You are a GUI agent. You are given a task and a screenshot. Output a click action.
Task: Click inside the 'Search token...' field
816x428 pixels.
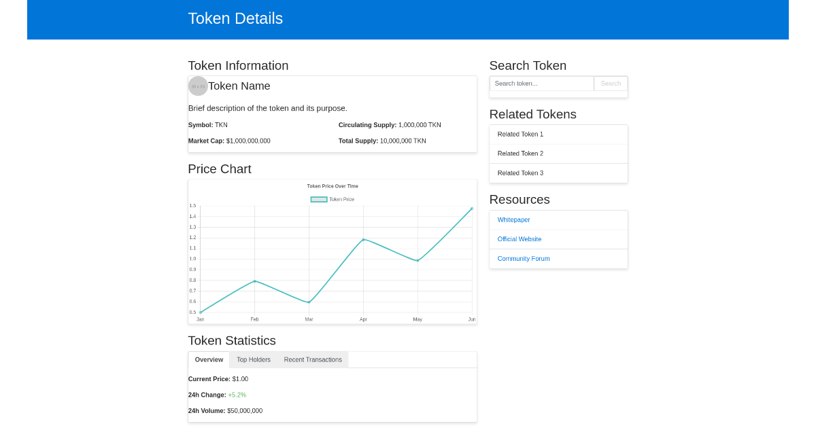(x=541, y=83)
